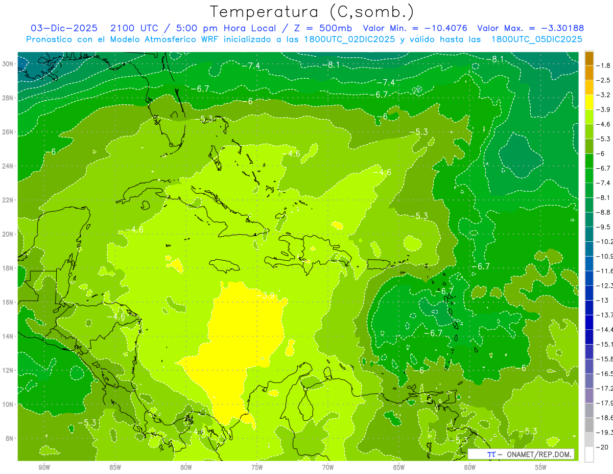Image resolution: width=613 pixels, height=474 pixels.
Task: Click the "60W" longitude axis label
Action: click(470, 467)
